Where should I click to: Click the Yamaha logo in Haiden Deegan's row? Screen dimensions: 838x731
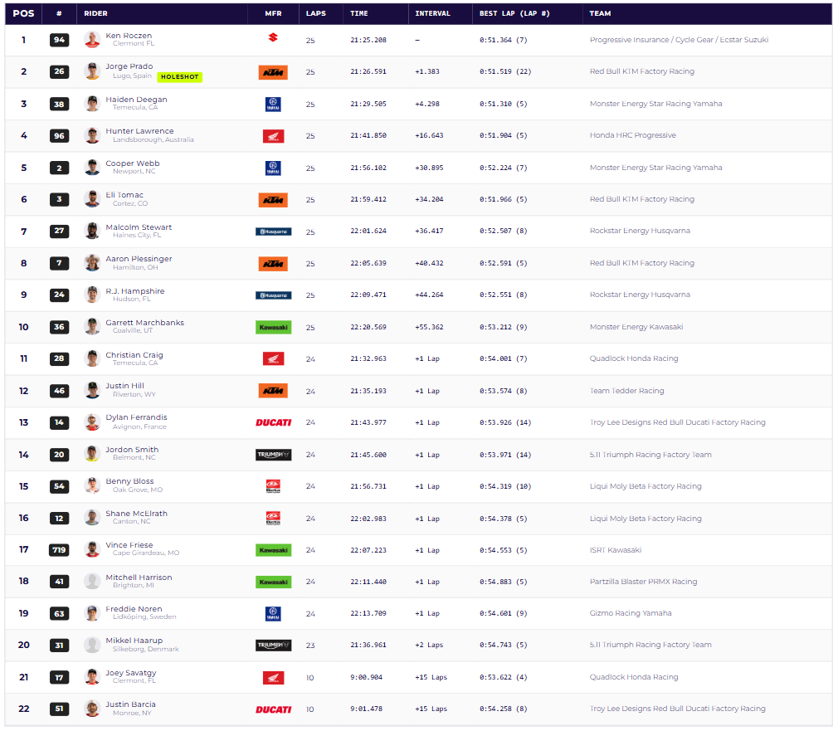click(273, 105)
